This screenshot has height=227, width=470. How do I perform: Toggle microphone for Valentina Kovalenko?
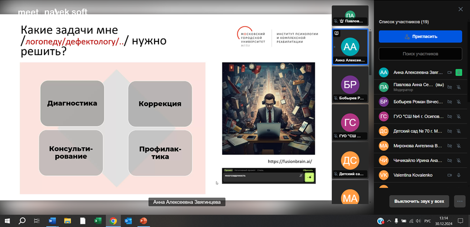(x=459, y=175)
